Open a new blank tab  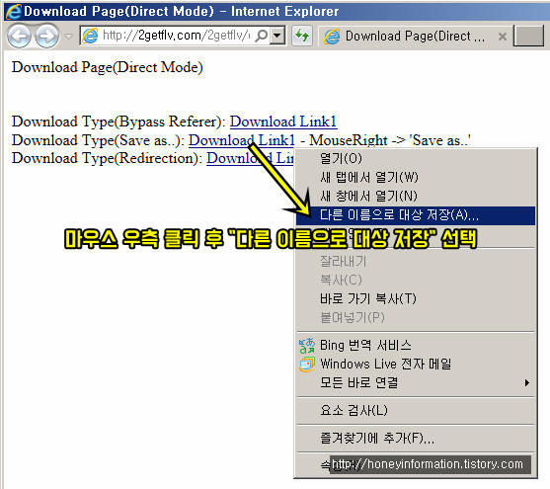tap(528, 36)
